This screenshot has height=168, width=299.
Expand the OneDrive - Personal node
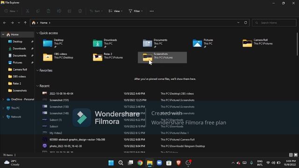[3, 99]
